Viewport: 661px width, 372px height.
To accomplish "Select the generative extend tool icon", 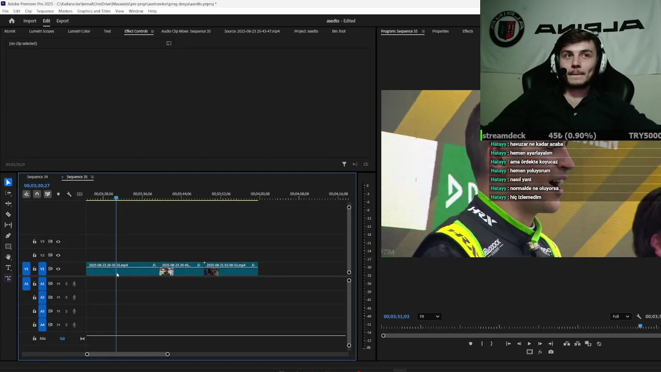I will 8,278.
